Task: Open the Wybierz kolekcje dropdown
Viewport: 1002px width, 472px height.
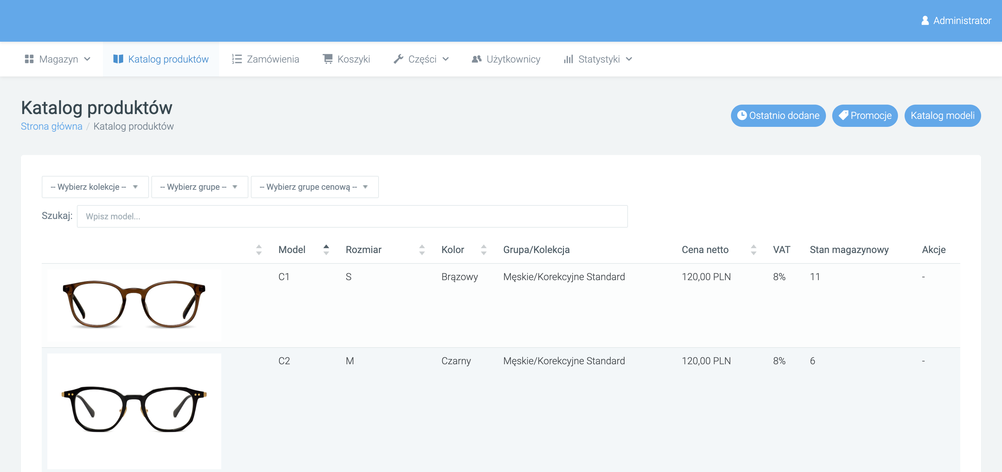Action: point(95,187)
